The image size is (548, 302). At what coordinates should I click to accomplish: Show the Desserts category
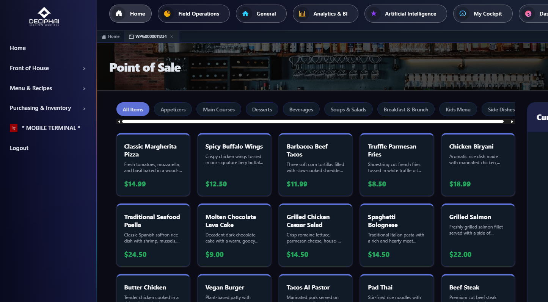(262, 110)
